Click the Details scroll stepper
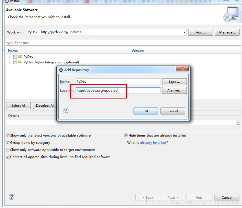 238,123
